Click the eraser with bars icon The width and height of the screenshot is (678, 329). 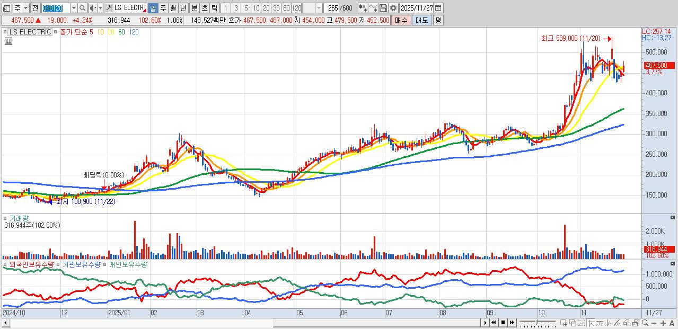point(627,323)
